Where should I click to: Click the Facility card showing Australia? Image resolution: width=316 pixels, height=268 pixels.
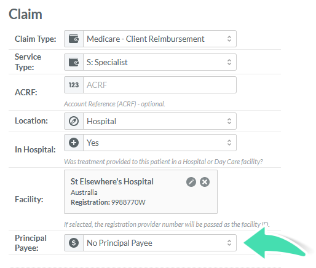[141, 192]
